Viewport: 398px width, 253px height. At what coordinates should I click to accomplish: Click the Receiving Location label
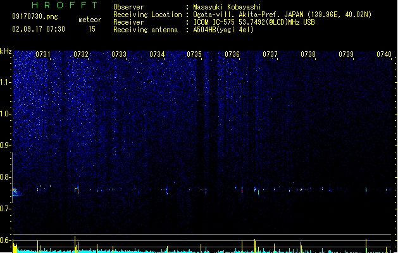coord(147,15)
